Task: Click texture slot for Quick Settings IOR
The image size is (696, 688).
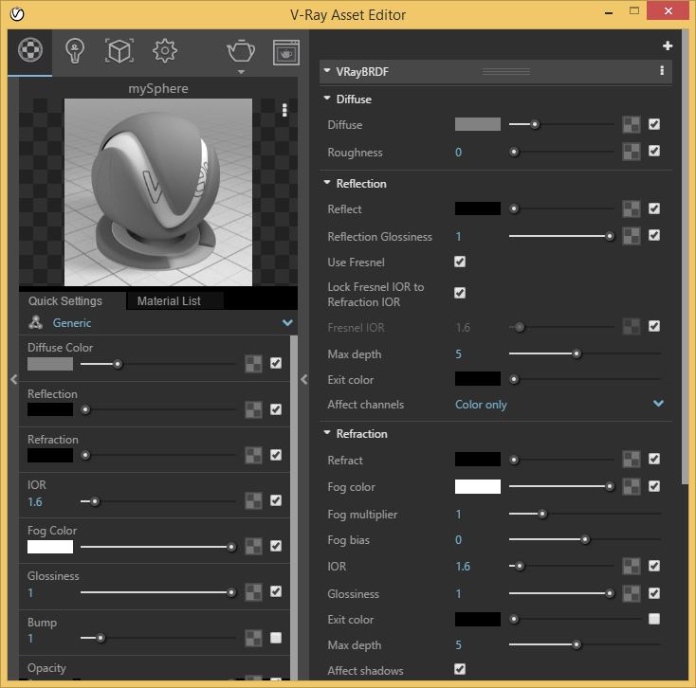Action: [253, 500]
